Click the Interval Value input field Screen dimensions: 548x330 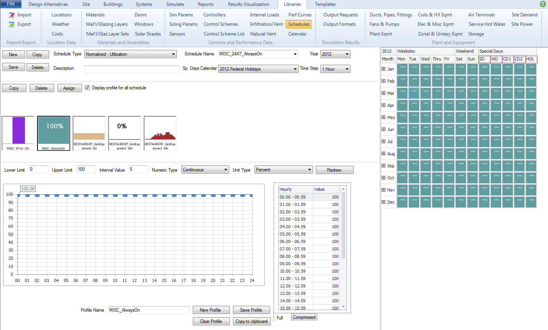click(x=139, y=169)
